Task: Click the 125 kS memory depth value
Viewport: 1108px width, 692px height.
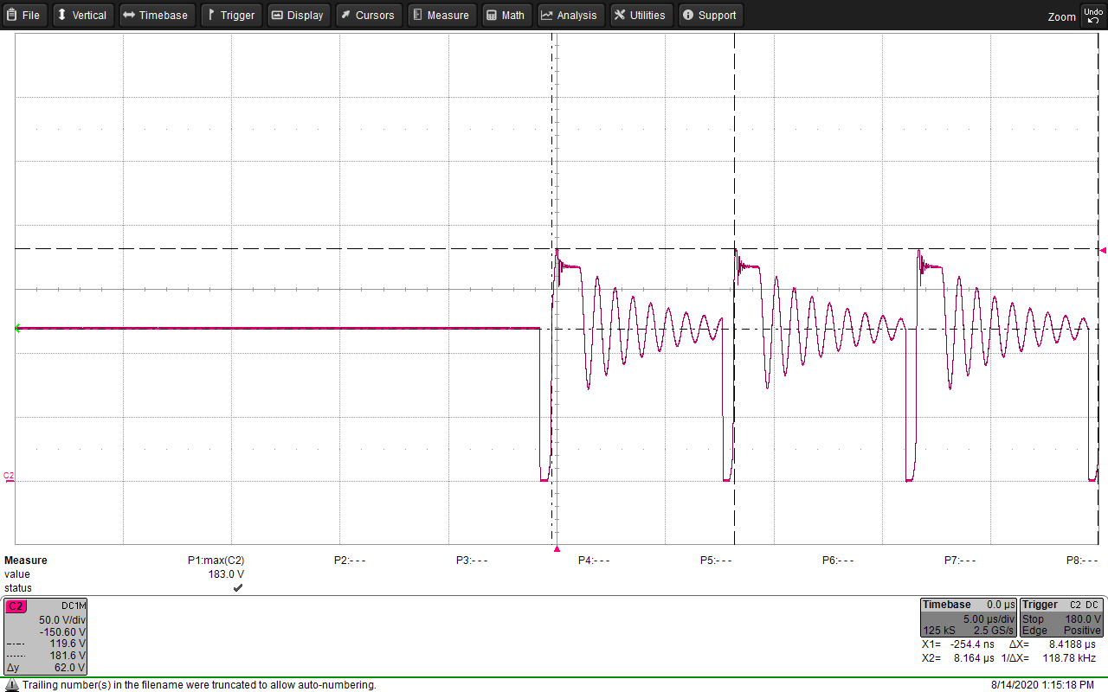Action: (x=937, y=631)
